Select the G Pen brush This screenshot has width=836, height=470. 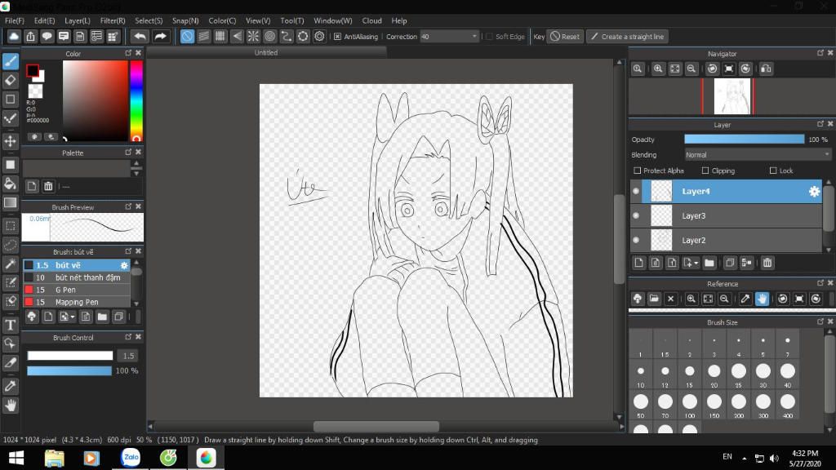tap(76, 290)
